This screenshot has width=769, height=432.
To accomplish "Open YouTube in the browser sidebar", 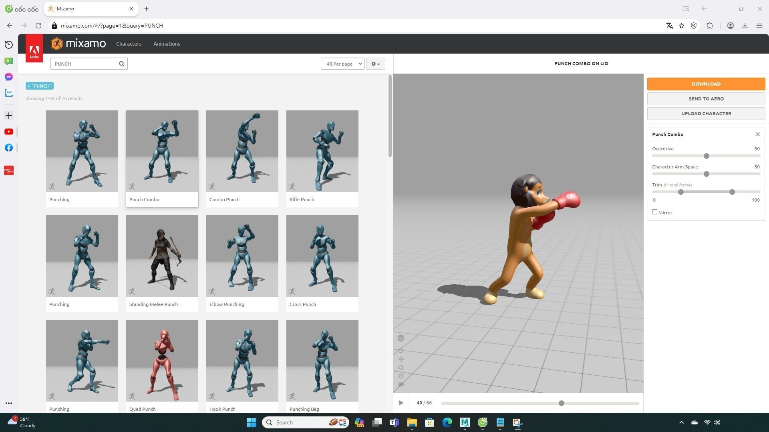I will pos(9,132).
